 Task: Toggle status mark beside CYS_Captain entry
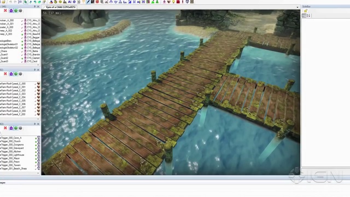coord(22,58)
